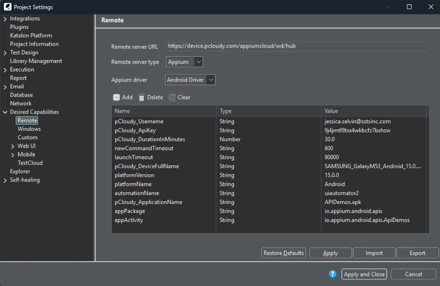
Task: Click the Cancel button
Action: tap(413, 274)
